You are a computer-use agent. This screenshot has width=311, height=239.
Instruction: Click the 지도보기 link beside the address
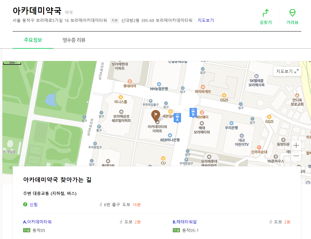point(206,21)
